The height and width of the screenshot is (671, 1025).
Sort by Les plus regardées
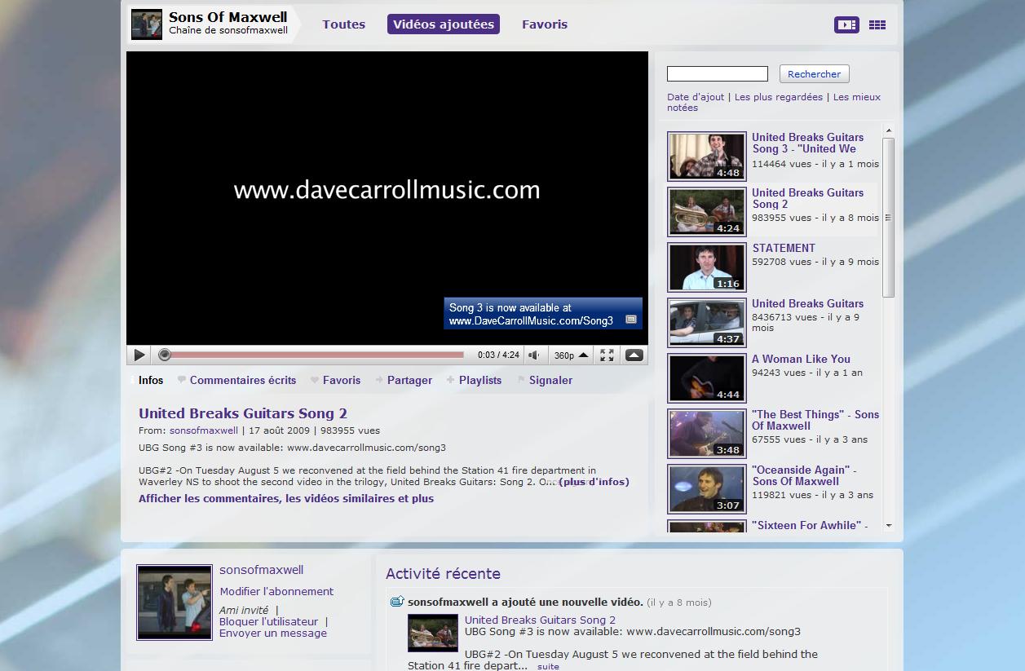click(779, 97)
